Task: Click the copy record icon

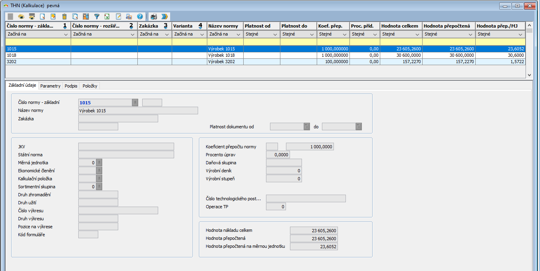Action: [75, 17]
